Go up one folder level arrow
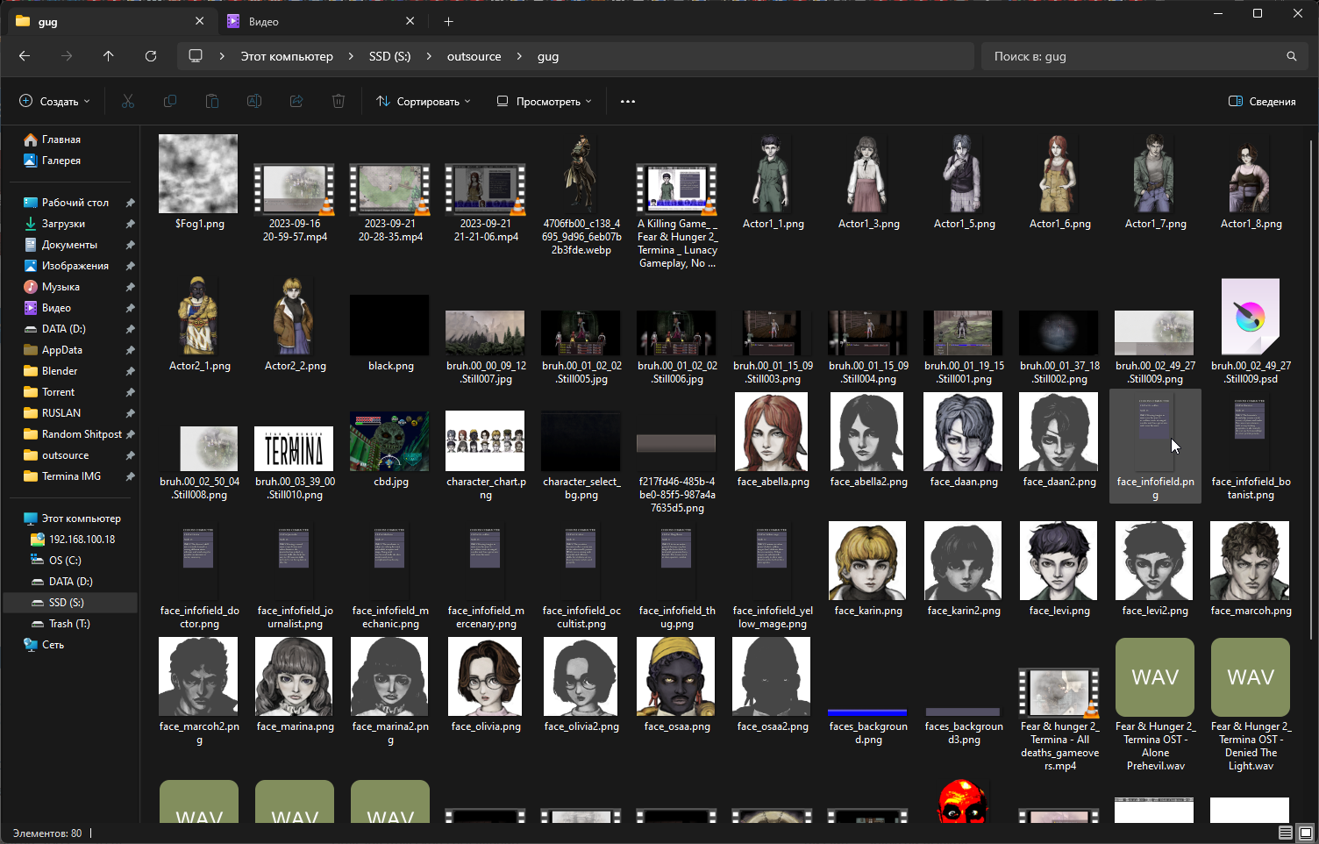The image size is (1319, 844). click(109, 56)
